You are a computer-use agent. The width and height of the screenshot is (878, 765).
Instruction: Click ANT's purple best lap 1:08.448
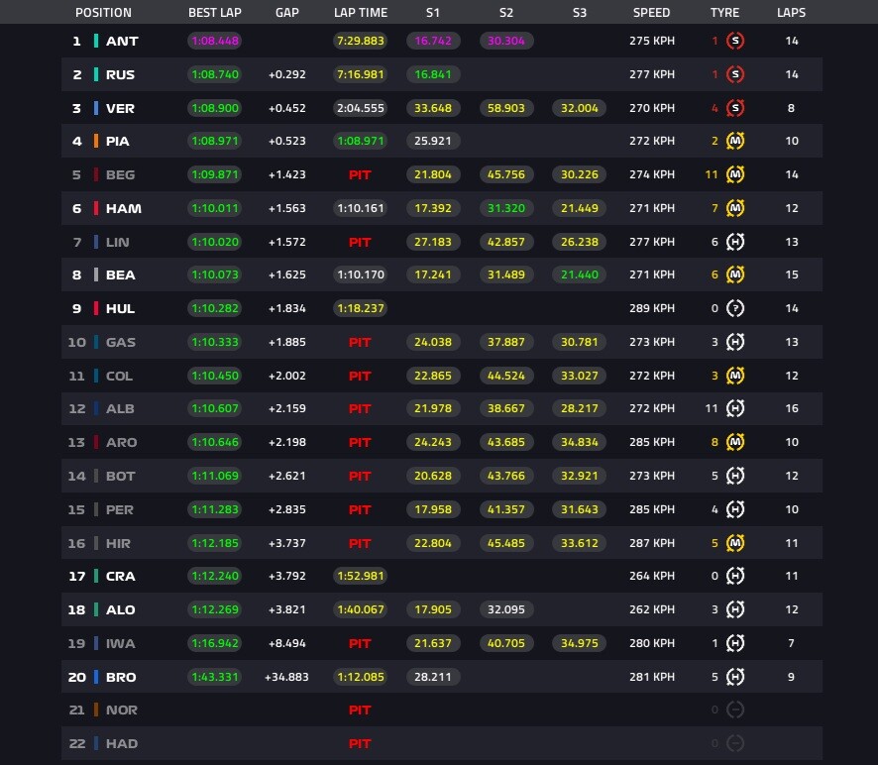pyautogui.click(x=214, y=41)
